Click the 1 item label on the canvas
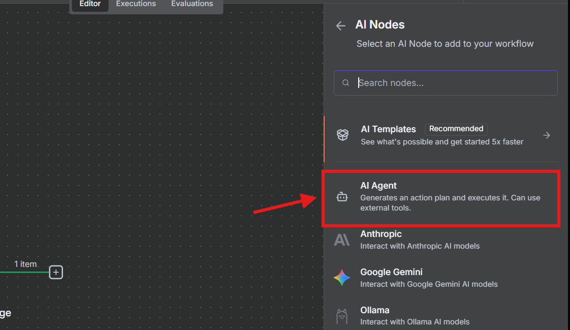 tap(26, 264)
